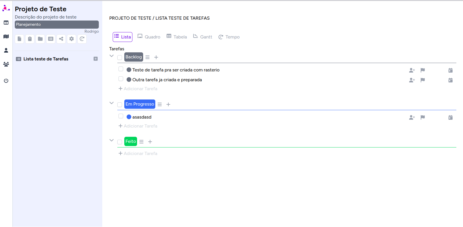Set the priority flag on task asasdasd

pos(423,117)
